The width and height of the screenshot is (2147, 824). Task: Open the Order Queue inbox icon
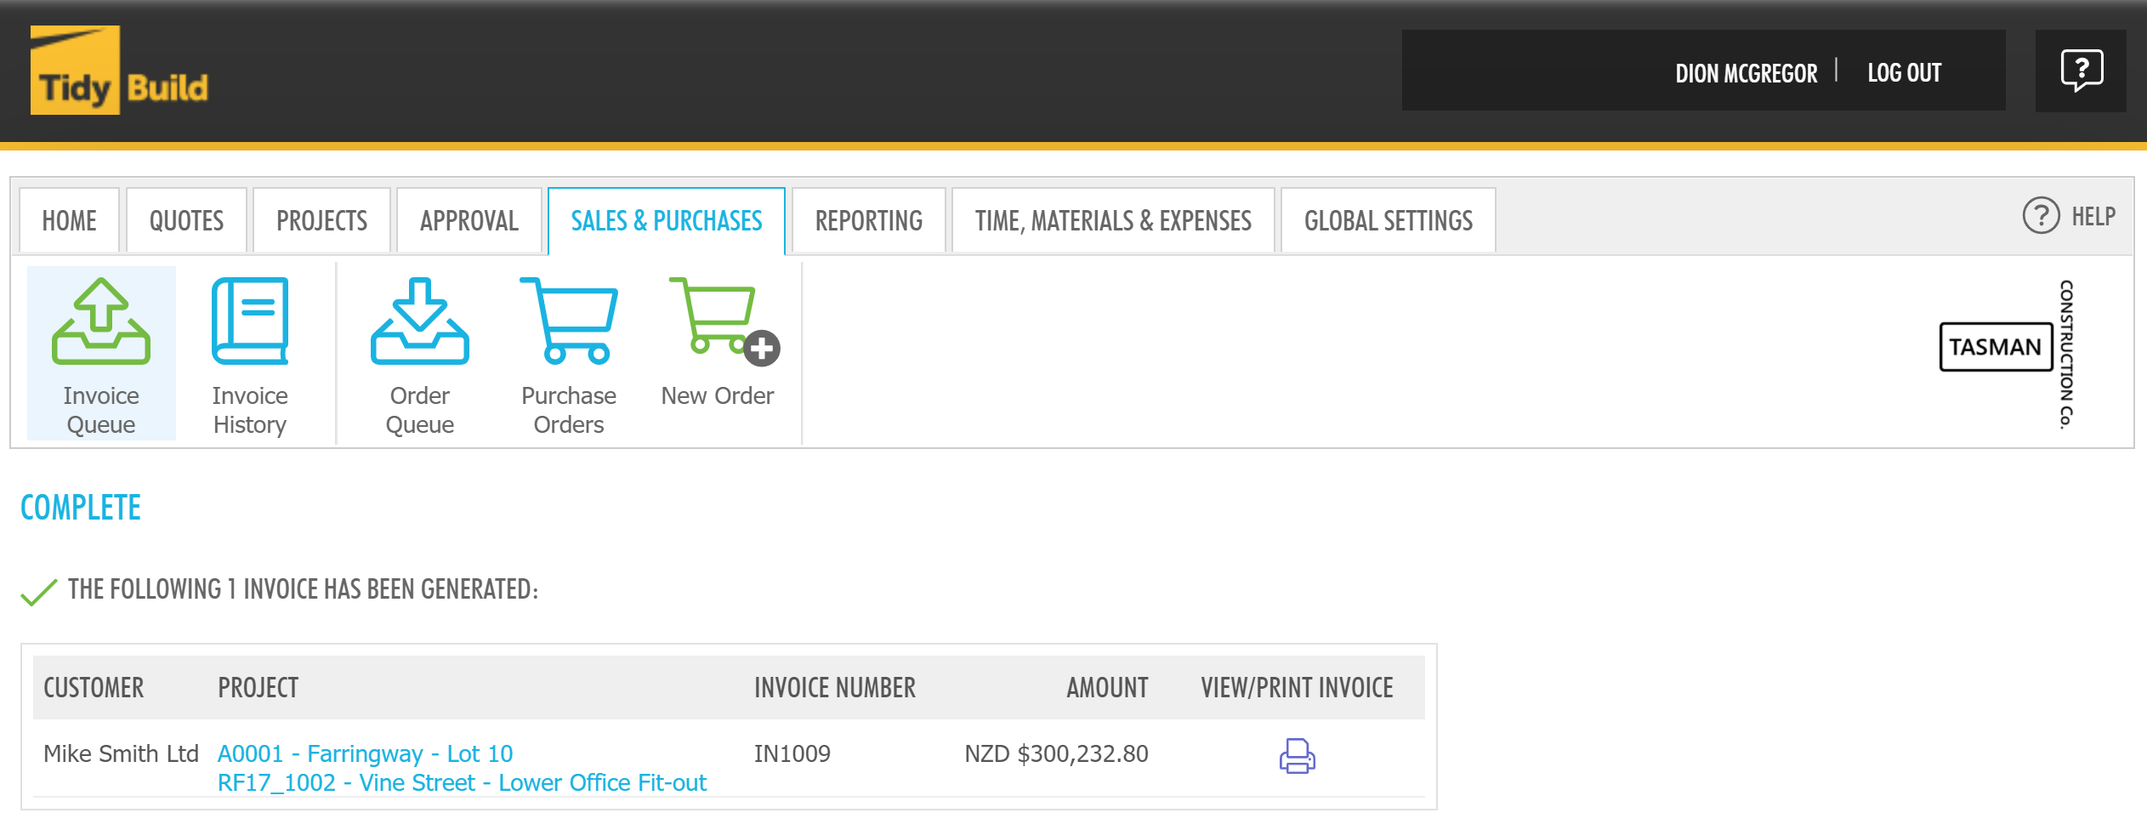[419, 322]
